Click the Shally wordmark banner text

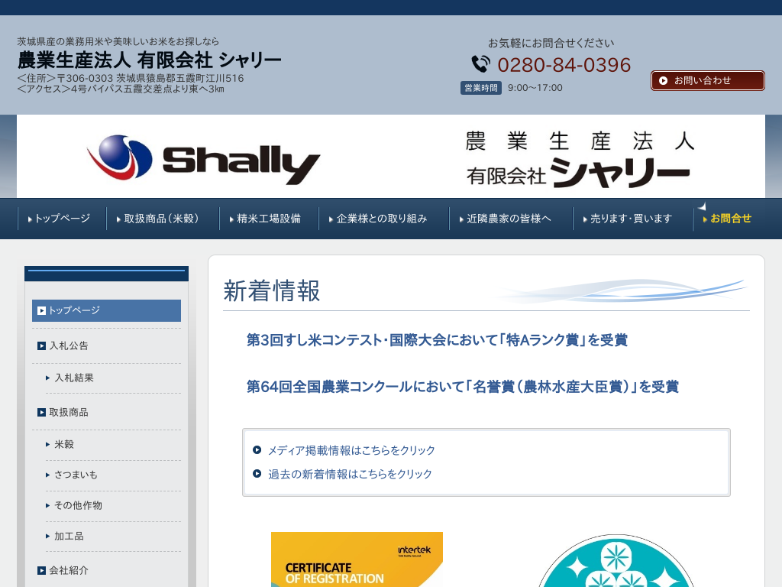coord(241,164)
